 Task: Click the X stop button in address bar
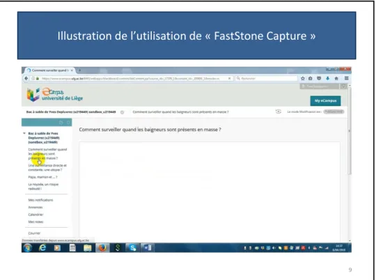tap(229, 79)
